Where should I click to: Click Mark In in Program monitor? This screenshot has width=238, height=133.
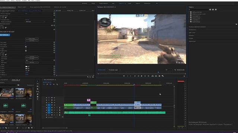coord(128,76)
